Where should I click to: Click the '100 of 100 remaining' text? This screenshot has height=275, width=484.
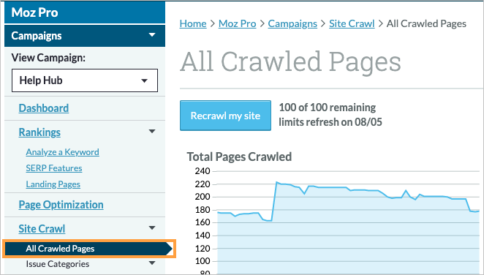tap(328, 108)
